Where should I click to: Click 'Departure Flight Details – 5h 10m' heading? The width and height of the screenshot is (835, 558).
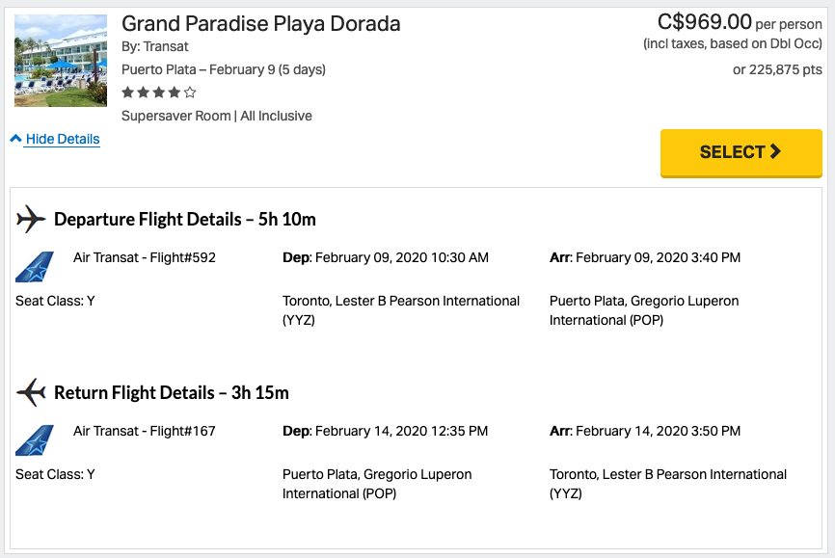tap(185, 220)
